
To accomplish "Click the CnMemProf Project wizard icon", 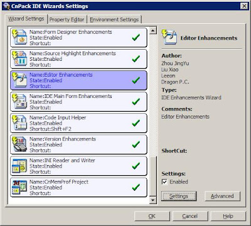I will [19, 187].
